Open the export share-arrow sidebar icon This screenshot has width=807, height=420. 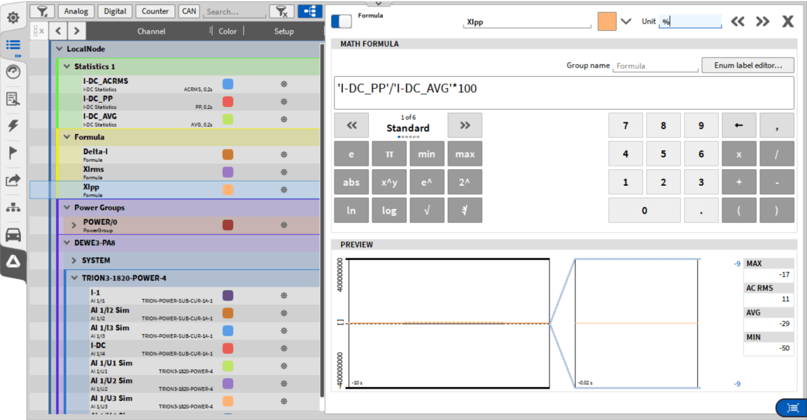pos(13,180)
